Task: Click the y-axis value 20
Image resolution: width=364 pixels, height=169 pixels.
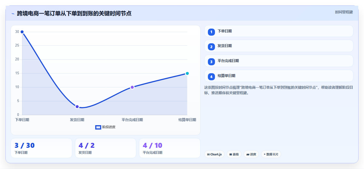Action: [x=17, y=59]
